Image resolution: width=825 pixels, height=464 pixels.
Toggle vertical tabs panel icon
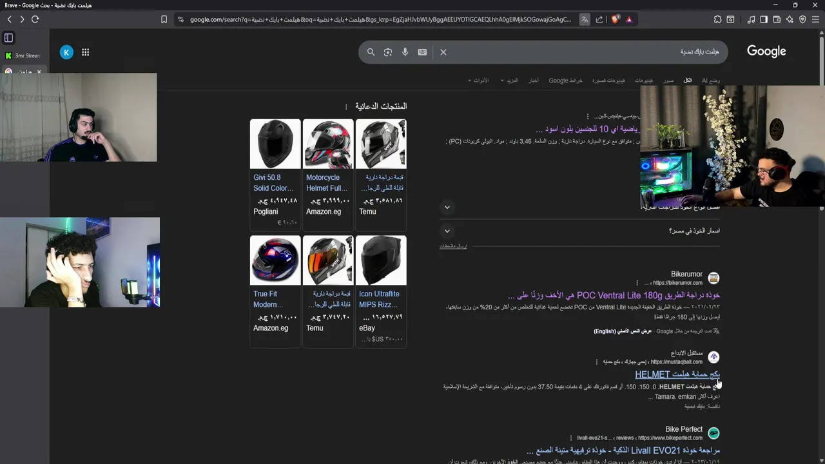[9, 38]
